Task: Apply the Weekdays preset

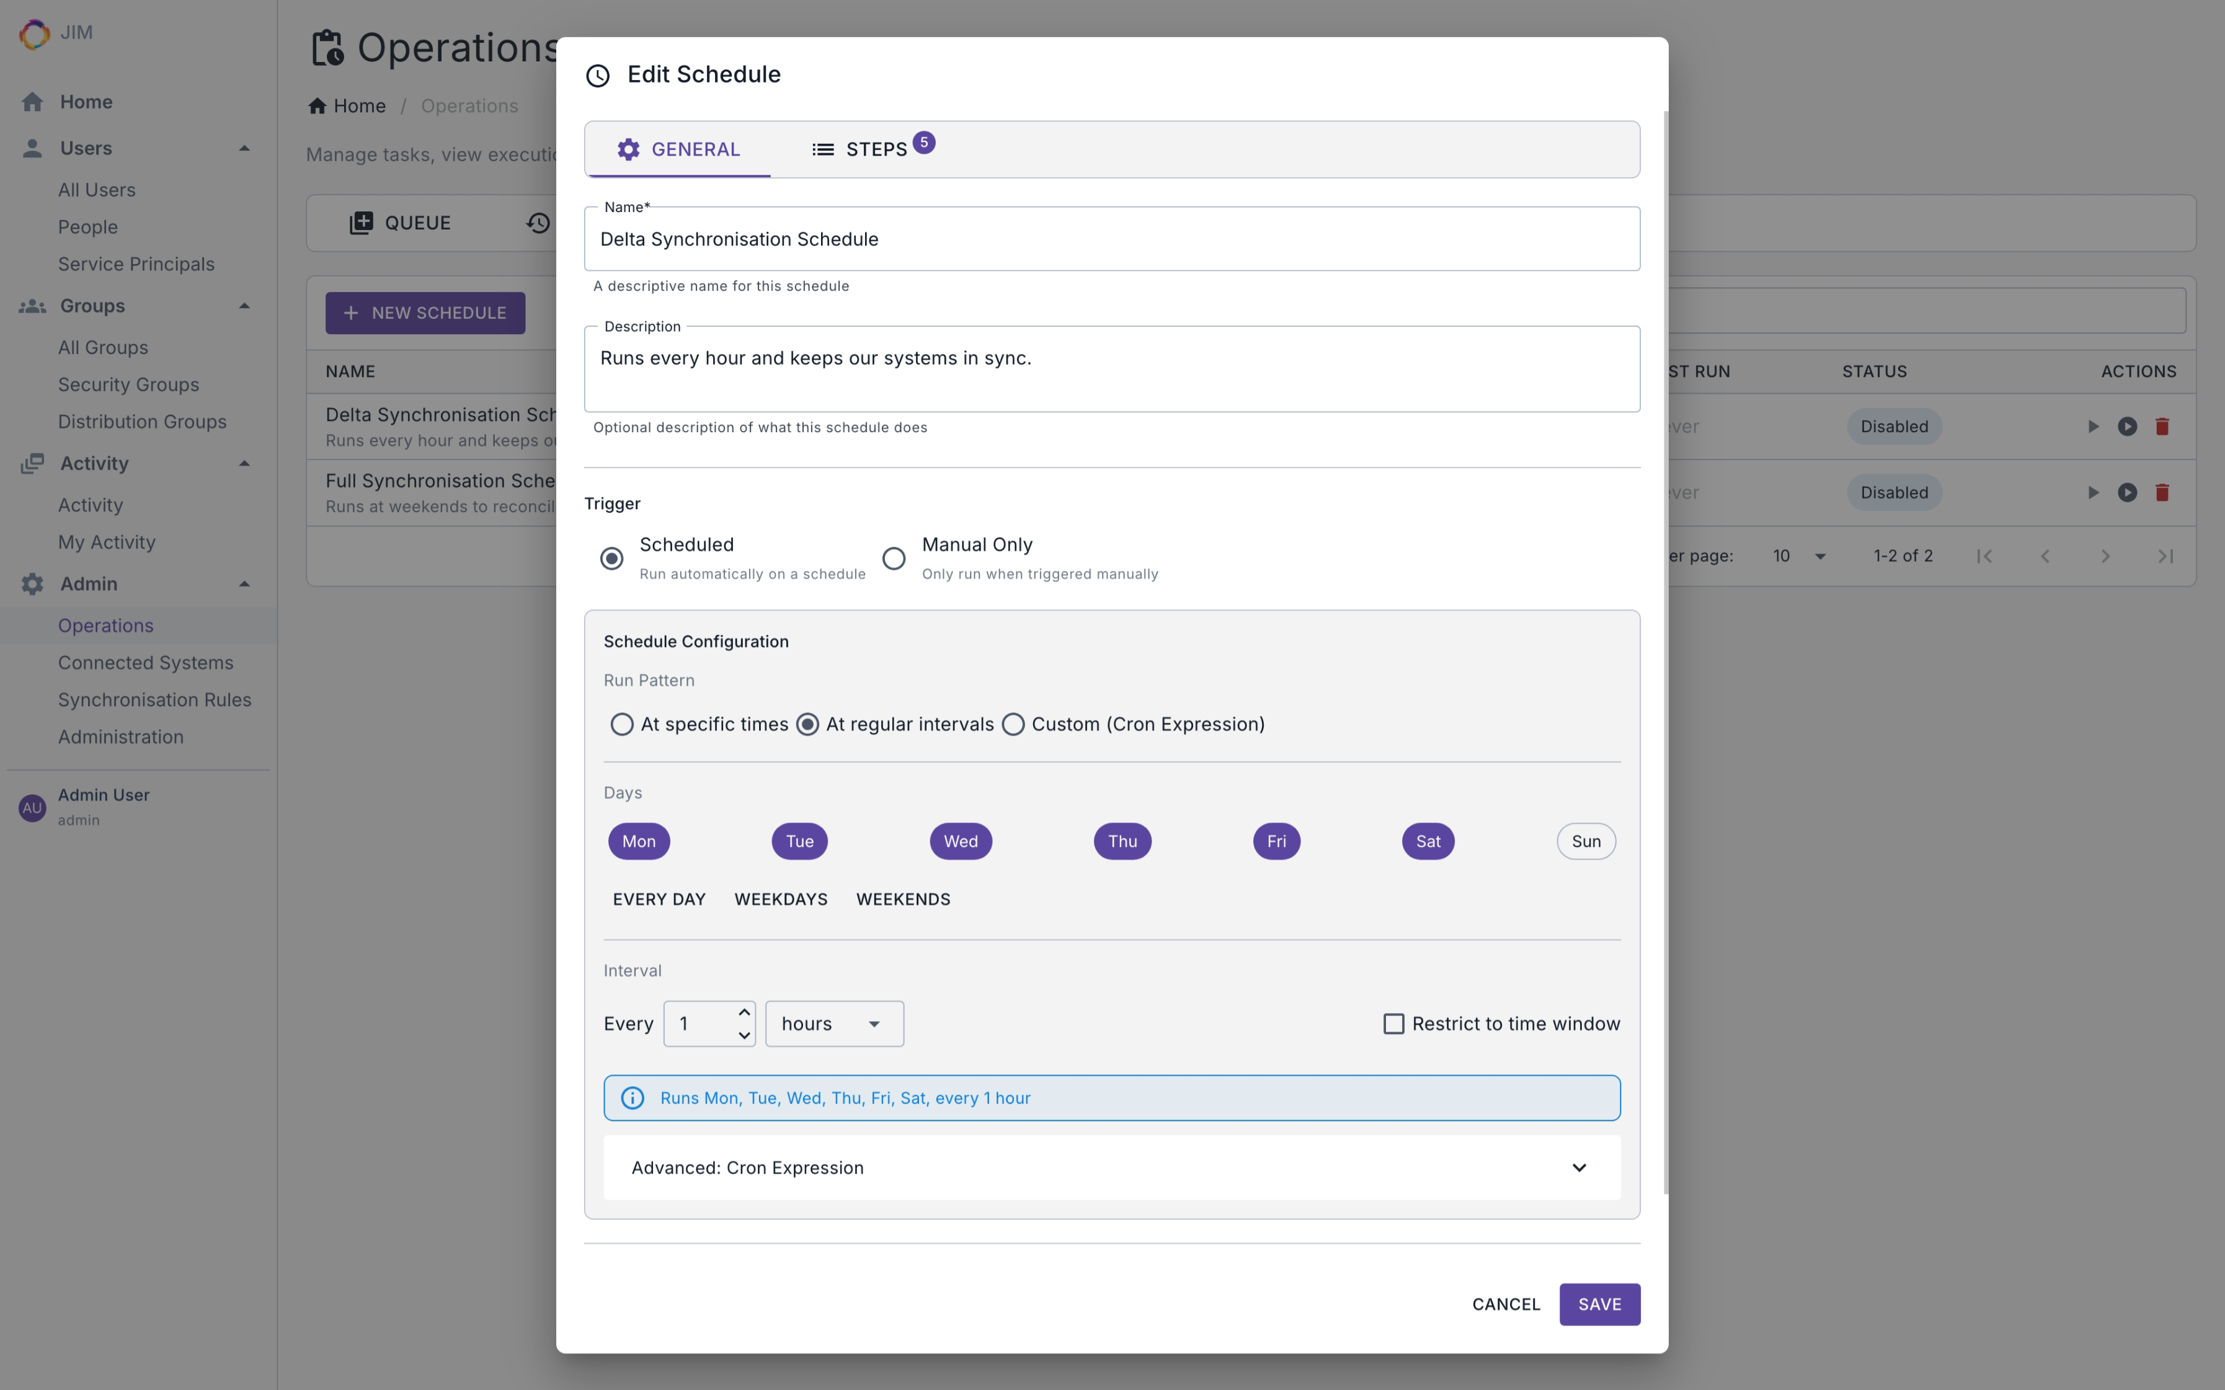Action: pos(781,899)
